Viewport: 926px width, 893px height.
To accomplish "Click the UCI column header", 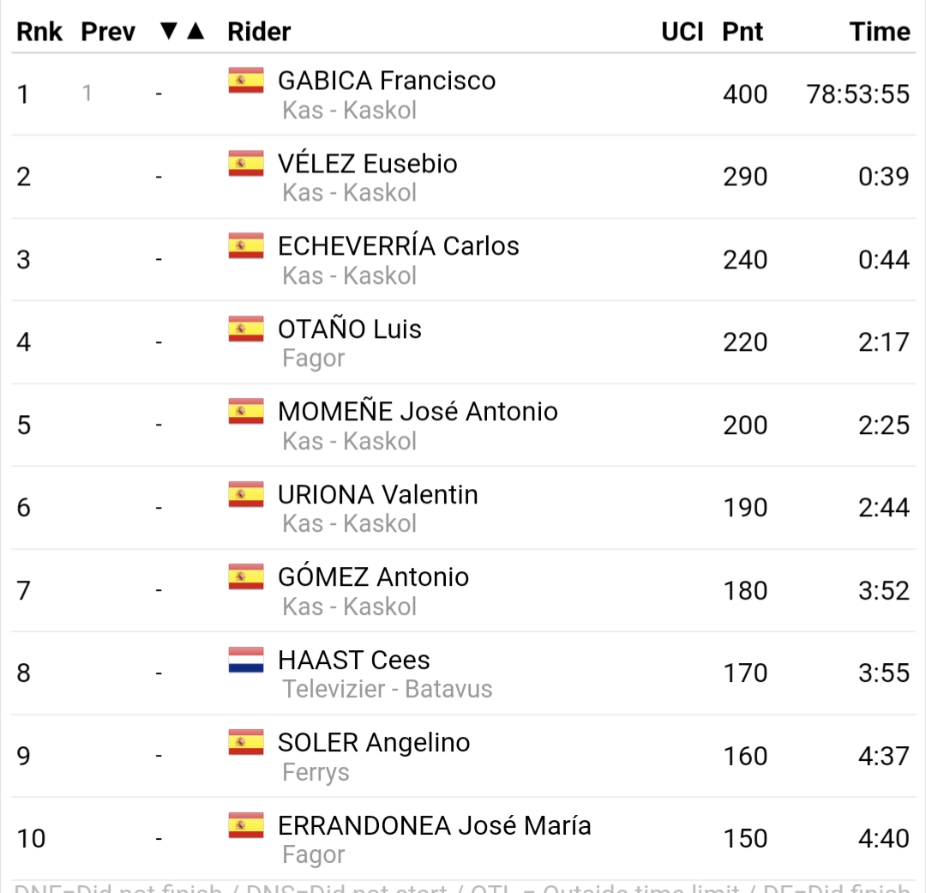I will click(x=682, y=32).
